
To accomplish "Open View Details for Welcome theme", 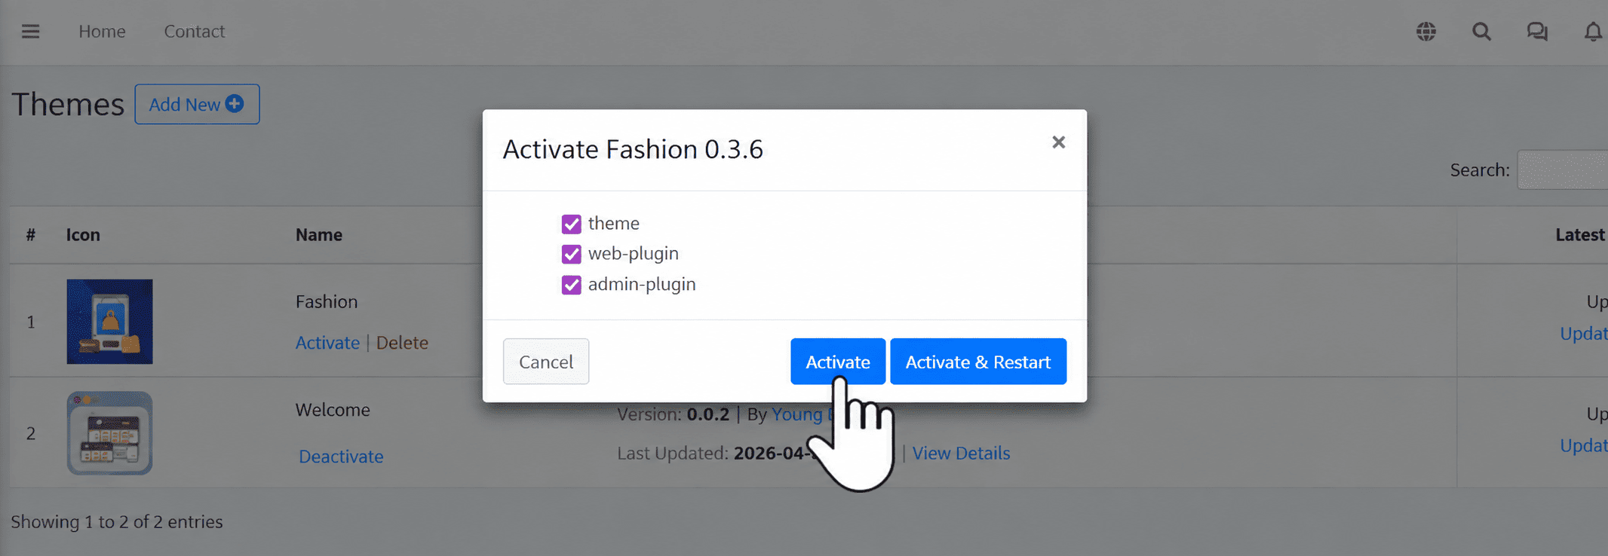I will [961, 453].
